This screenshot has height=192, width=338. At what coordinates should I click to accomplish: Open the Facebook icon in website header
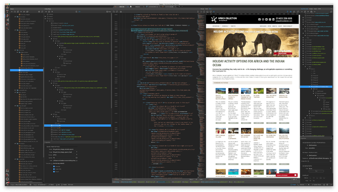point(260,20)
